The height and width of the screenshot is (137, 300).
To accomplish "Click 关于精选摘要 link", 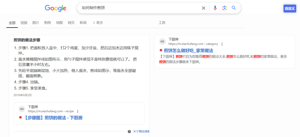I will (x=141, y=131).
